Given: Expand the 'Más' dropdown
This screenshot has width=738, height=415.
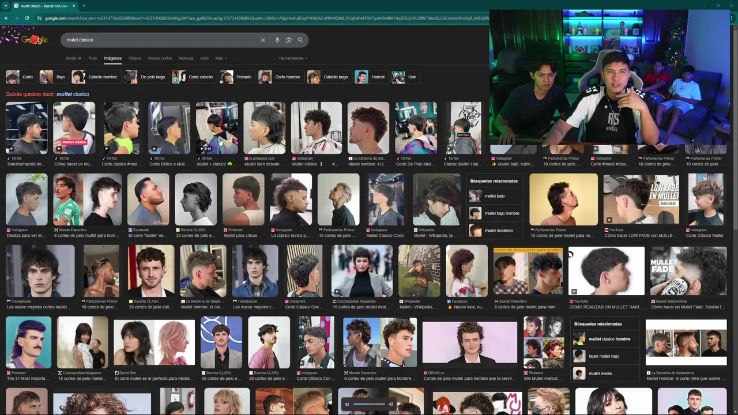Looking at the screenshot, I should tap(221, 58).
